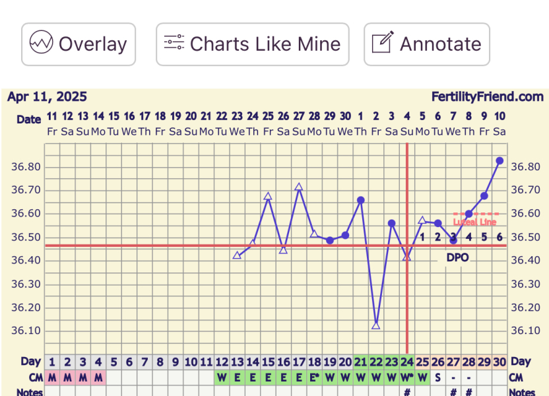The height and width of the screenshot is (396, 549).
Task: Open the # note marker on day 24
Action: click(x=407, y=391)
